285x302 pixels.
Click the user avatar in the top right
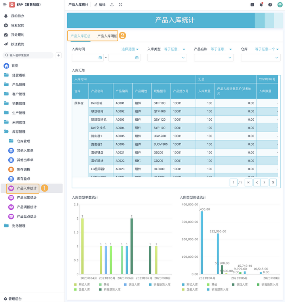tap(280, 5)
